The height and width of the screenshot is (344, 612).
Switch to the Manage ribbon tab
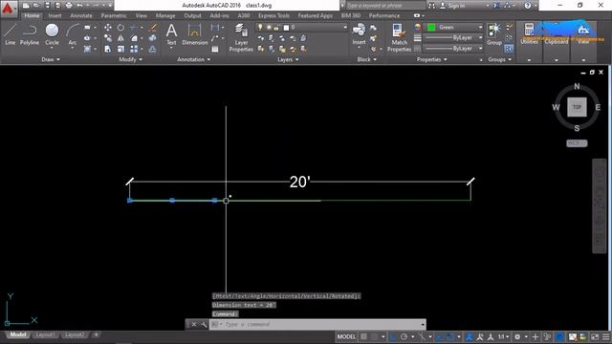point(165,15)
